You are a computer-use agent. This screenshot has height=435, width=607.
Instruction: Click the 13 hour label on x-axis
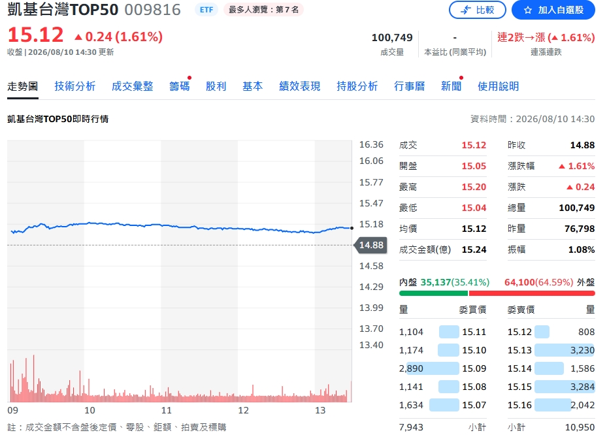pyautogui.click(x=320, y=410)
